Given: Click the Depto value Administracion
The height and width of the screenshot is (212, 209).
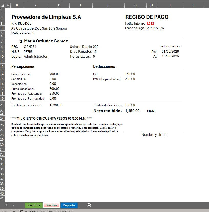Looking at the screenshot, I should (36, 56).
